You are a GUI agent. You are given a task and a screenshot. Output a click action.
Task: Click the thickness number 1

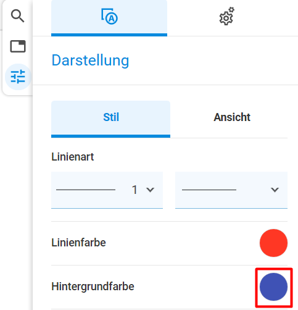coord(135,190)
